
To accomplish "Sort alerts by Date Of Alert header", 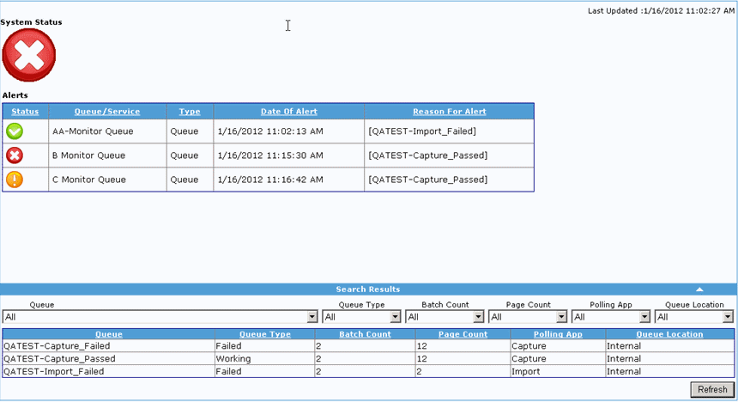I will tap(289, 112).
